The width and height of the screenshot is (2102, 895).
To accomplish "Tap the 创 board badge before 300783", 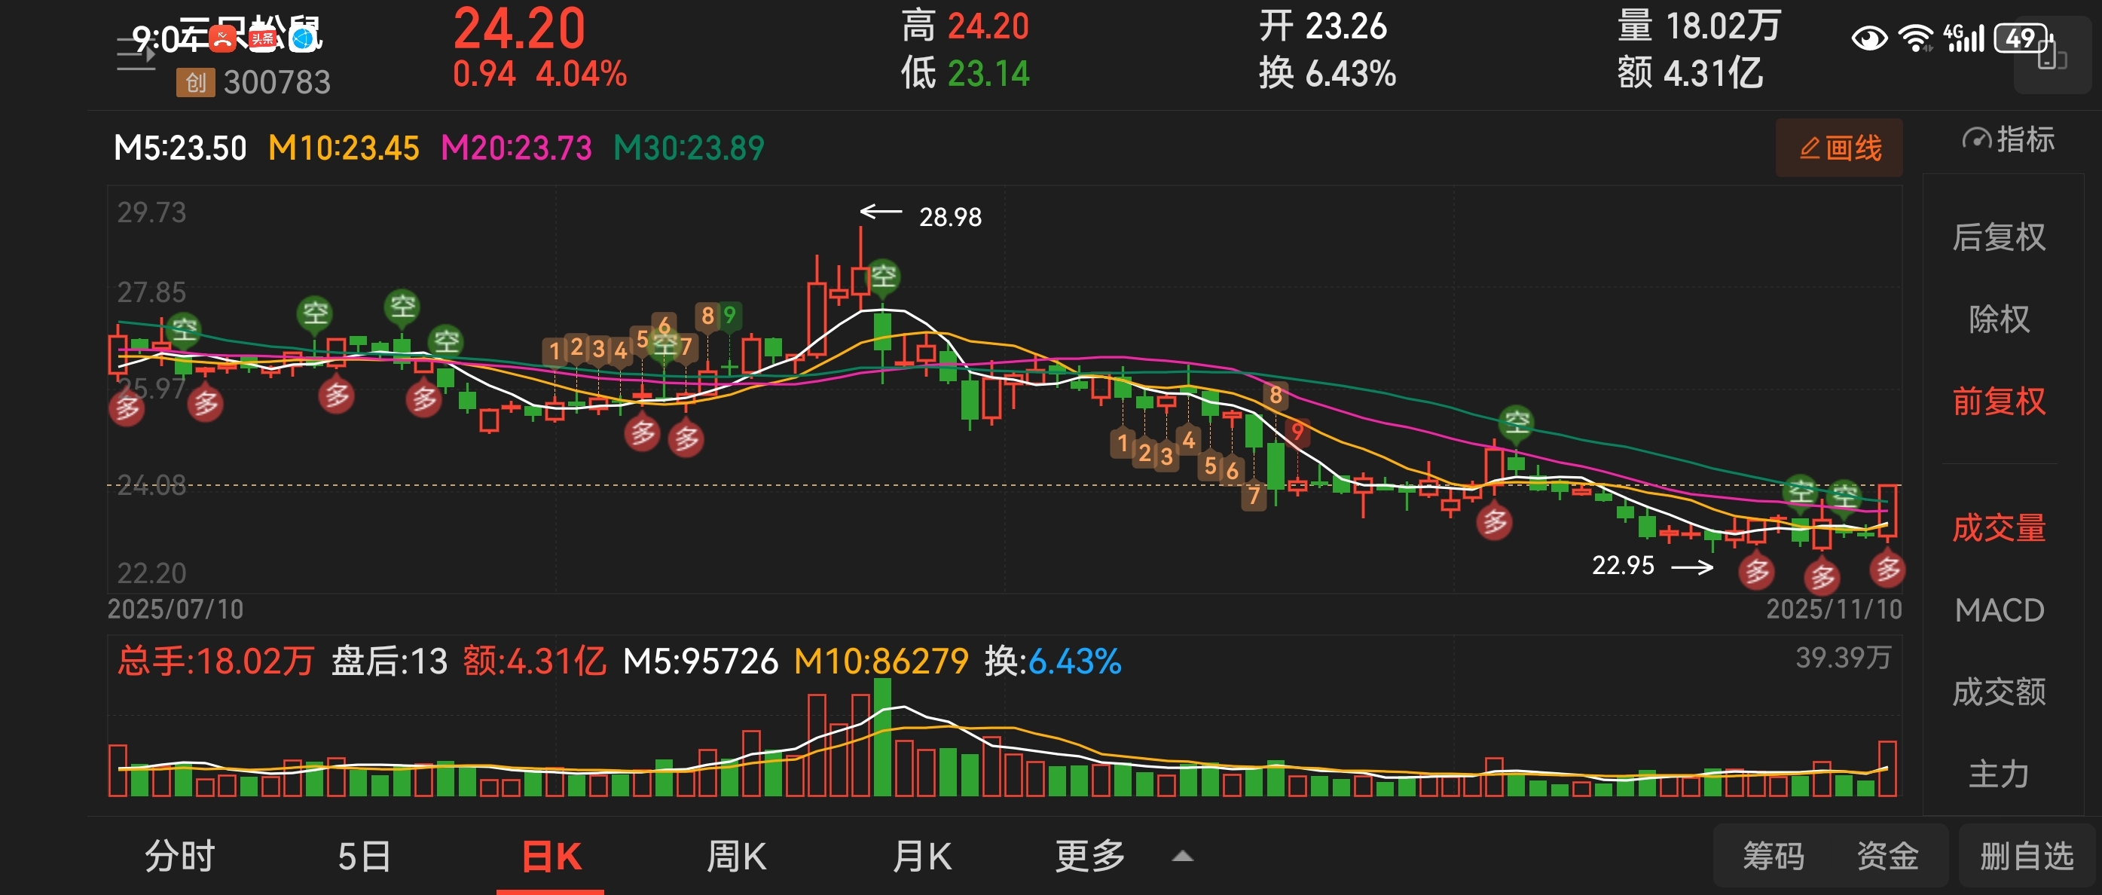I will 195,82.
